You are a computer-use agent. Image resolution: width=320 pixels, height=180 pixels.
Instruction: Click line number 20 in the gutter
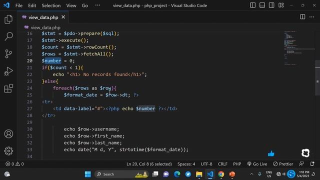coord(29,61)
